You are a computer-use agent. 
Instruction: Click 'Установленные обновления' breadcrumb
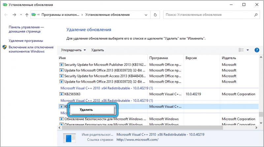108,15
